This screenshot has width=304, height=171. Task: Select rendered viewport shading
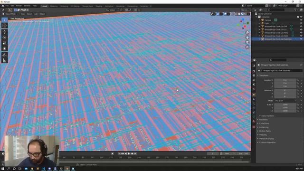tap(245, 14)
